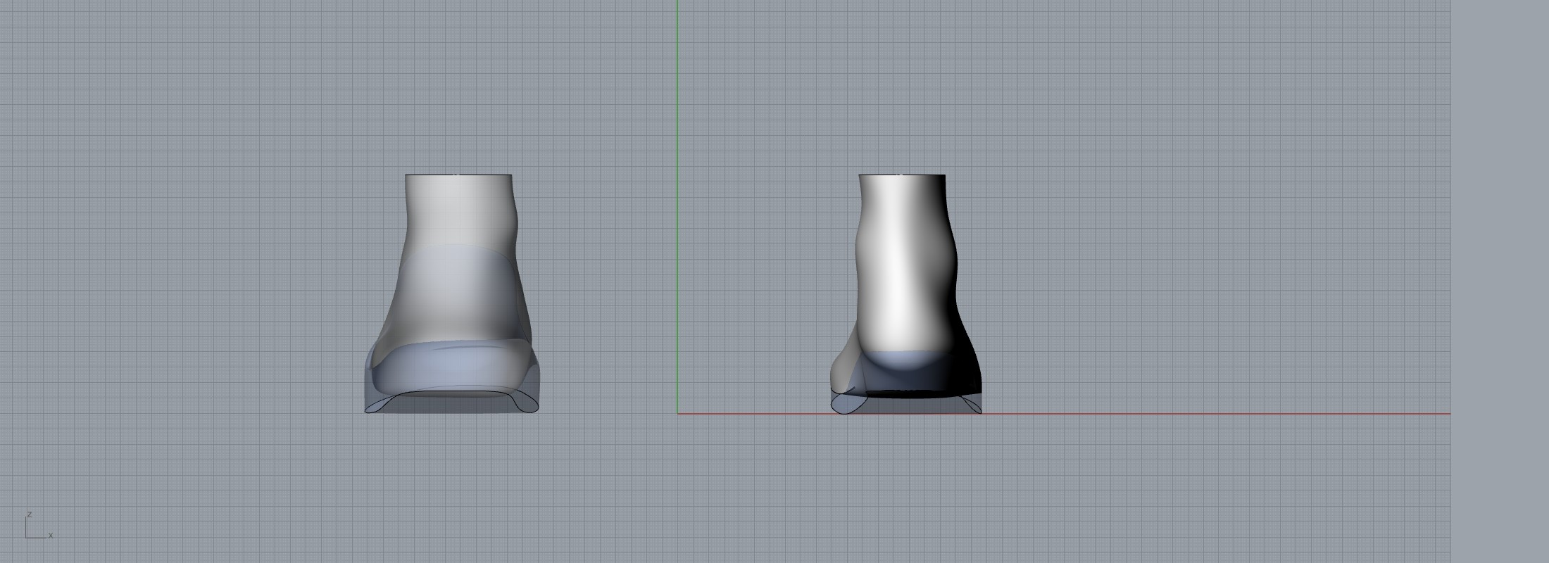This screenshot has width=1549, height=563.
Task: Click the Z label on axis icon
Action: [29, 514]
